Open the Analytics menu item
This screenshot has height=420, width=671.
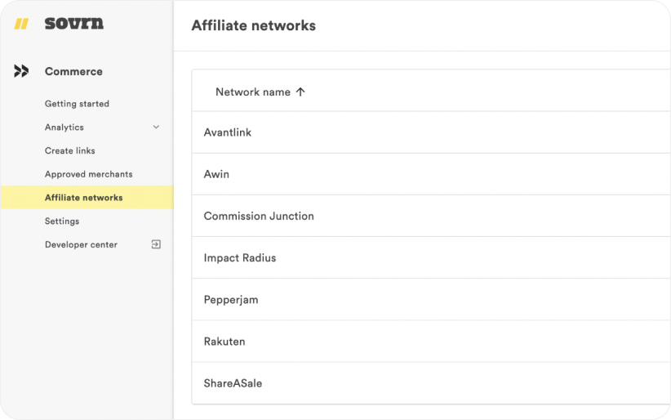click(x=64, y=127)
